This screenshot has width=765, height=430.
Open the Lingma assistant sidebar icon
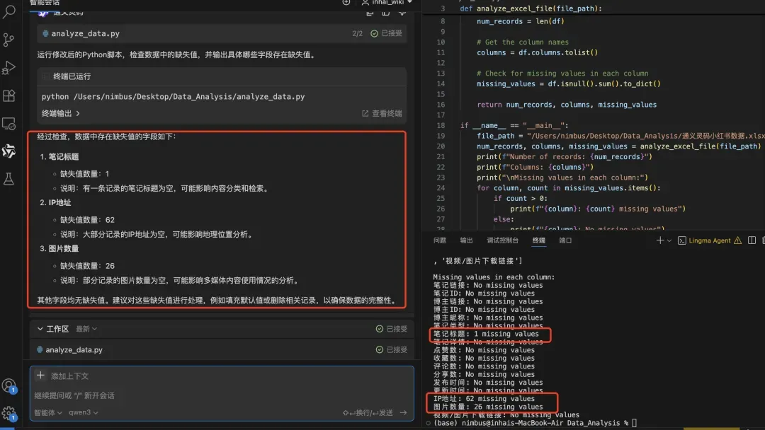click(x=8, y=151)
